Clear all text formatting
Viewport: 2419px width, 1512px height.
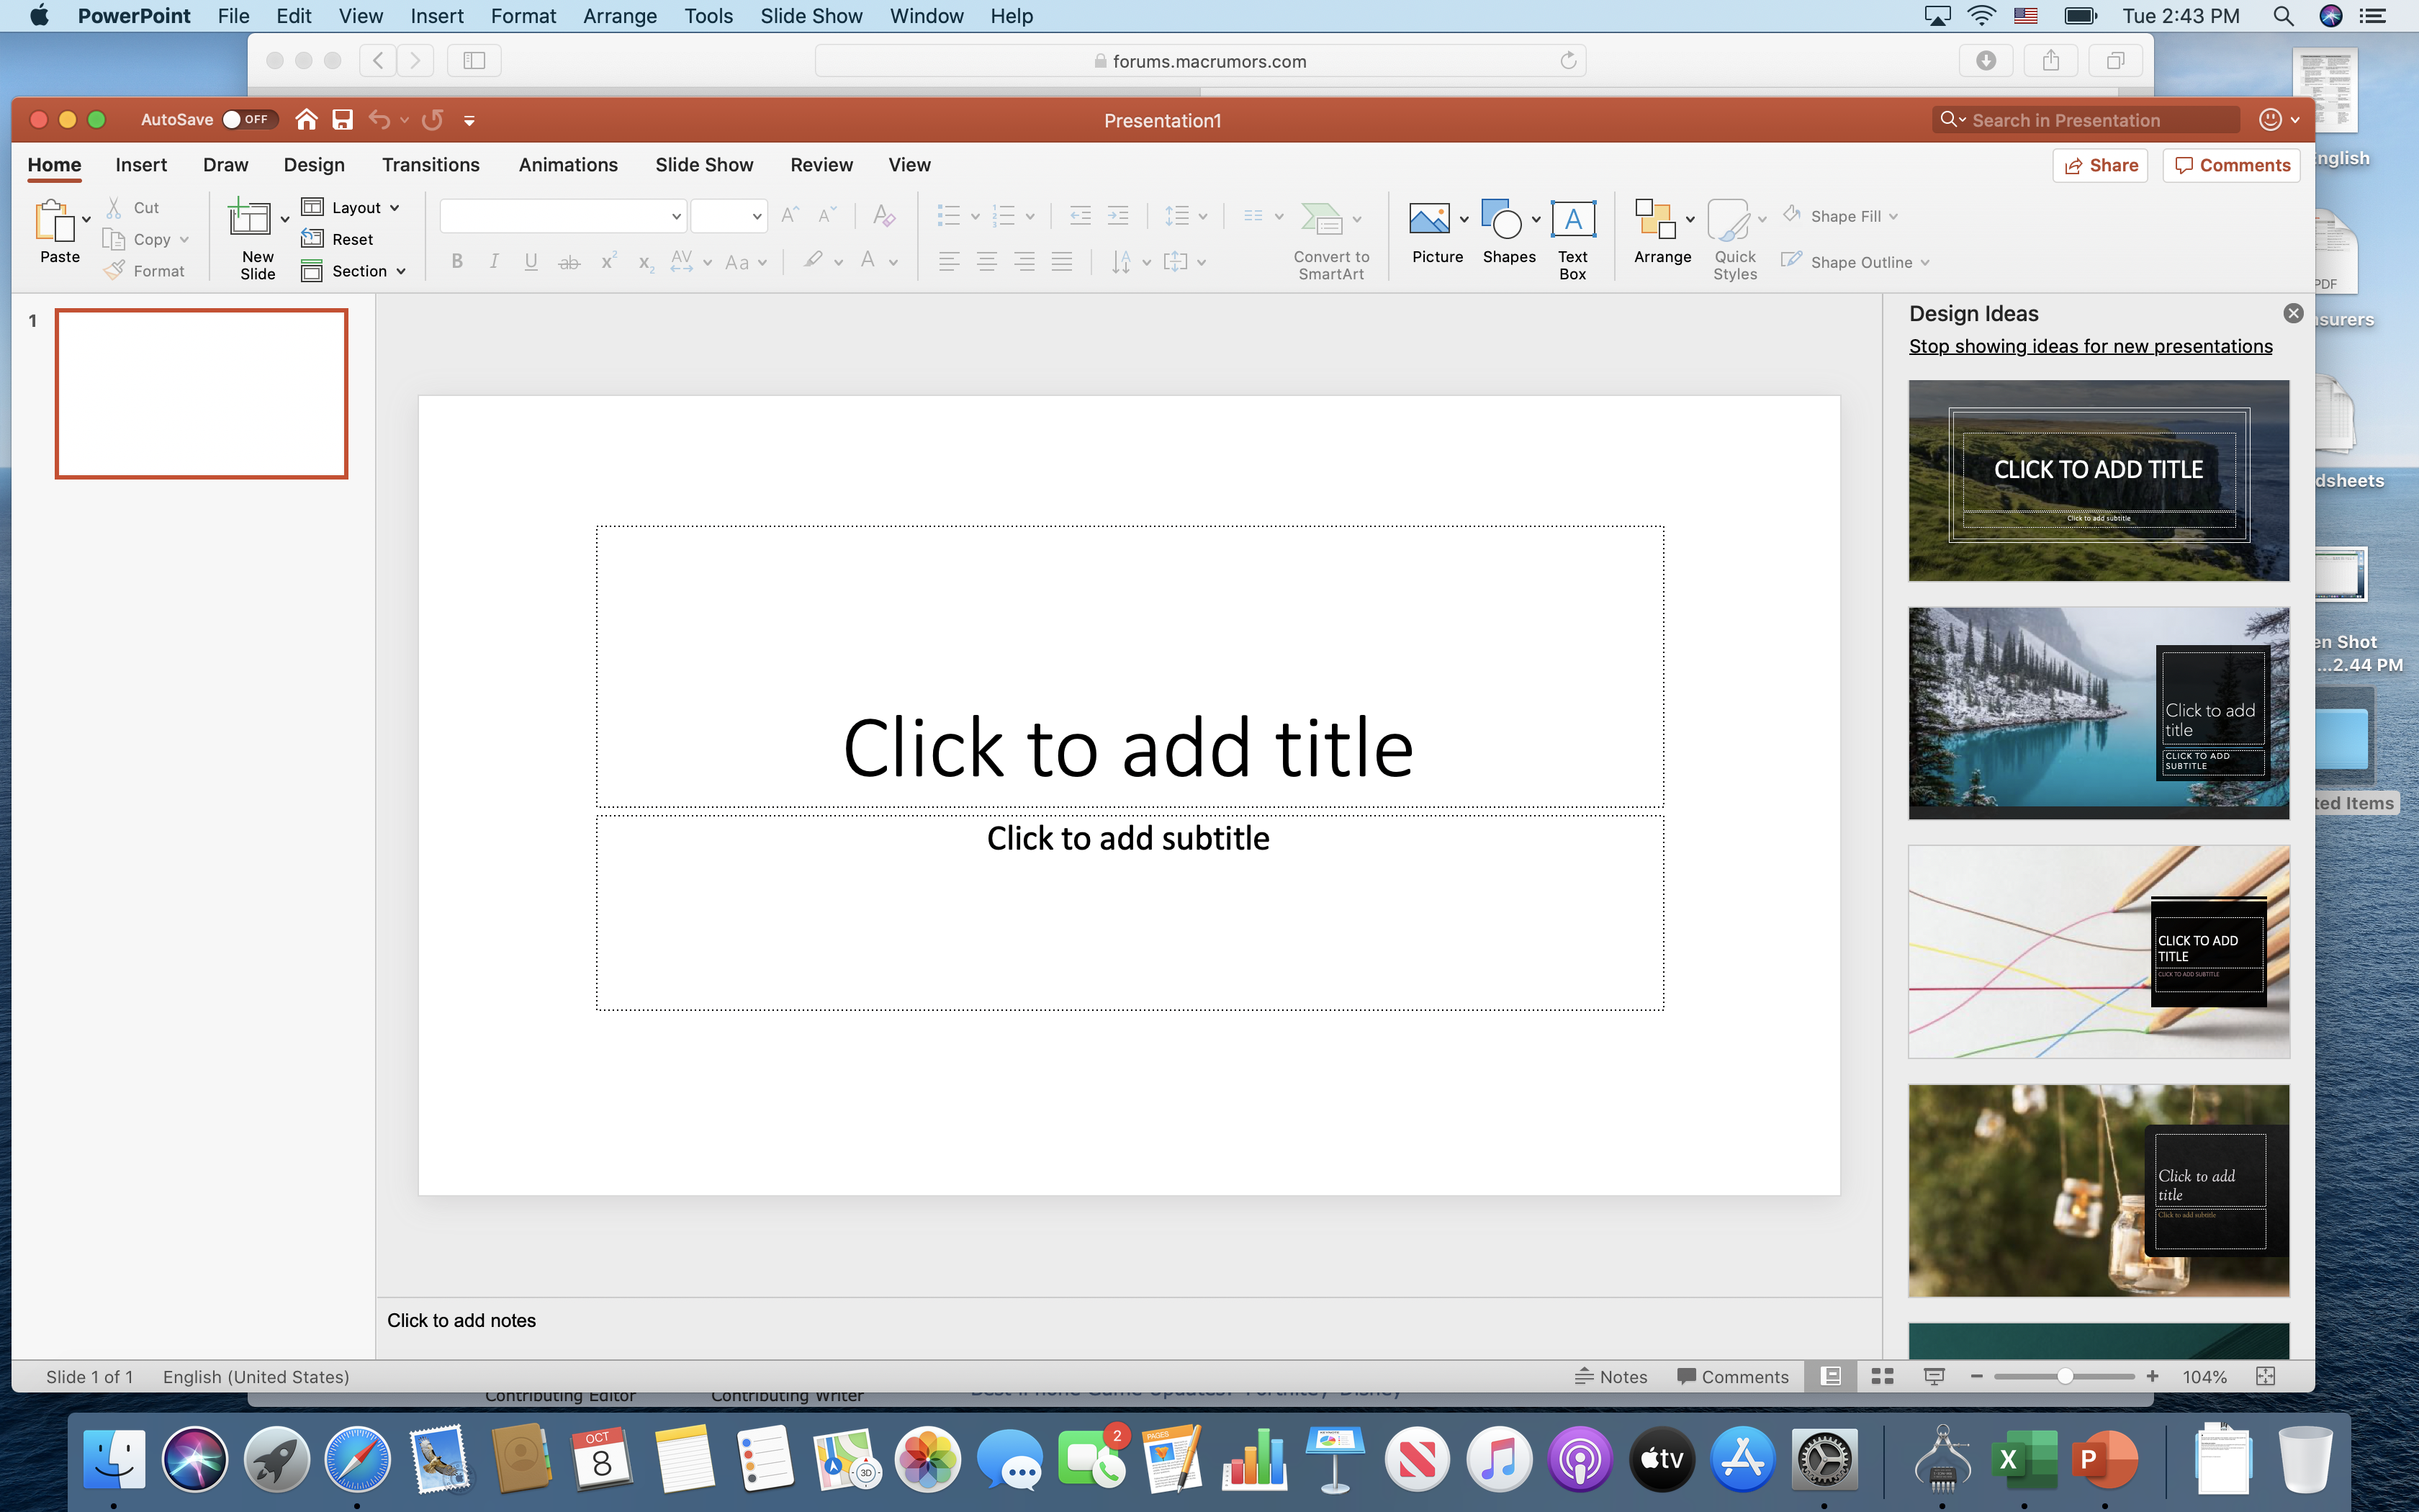883,215
